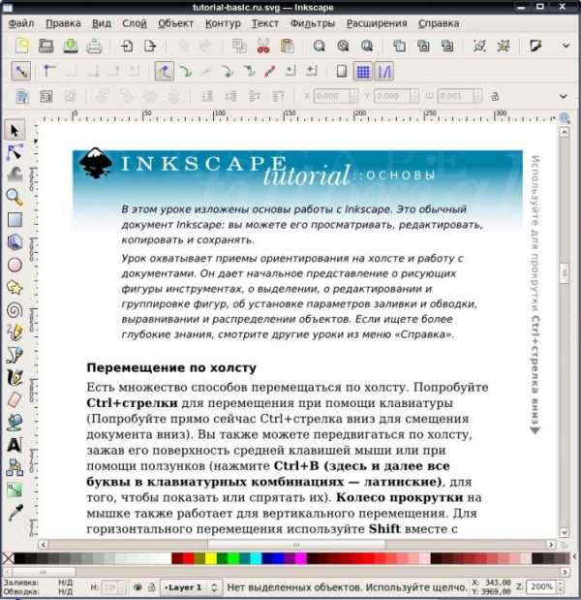
Task: Select the Ellipse circle tool
Action: click(15, 266)
